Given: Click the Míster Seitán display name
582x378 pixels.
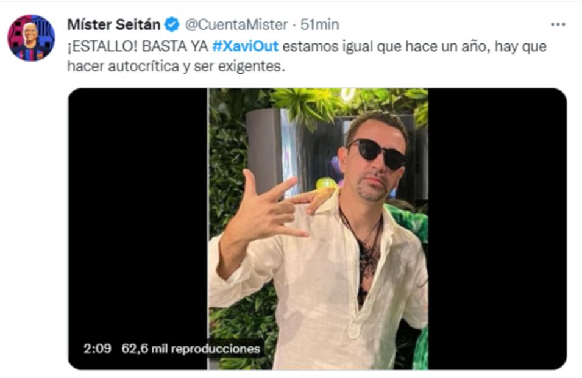Looking at the screenshot, I should coord(114,24).
